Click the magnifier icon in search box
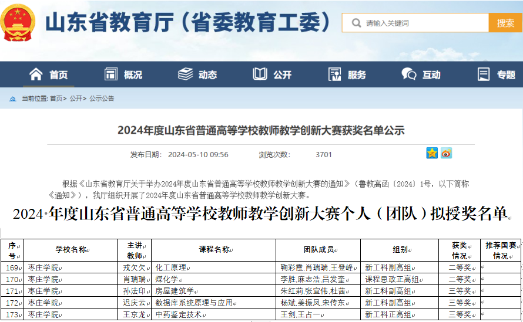Screen dimensions: 523x322 point(356,23)
